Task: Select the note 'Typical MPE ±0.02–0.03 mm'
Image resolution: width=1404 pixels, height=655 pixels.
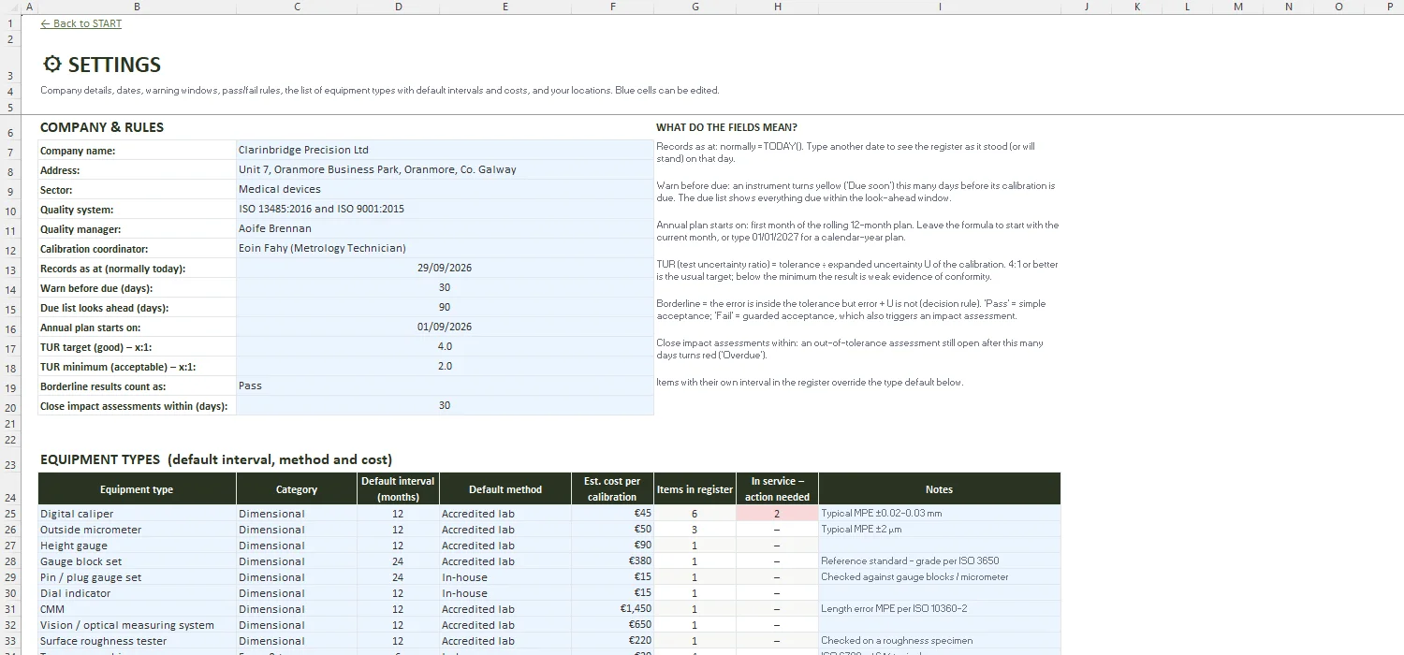Action: (x=939, y=514)
